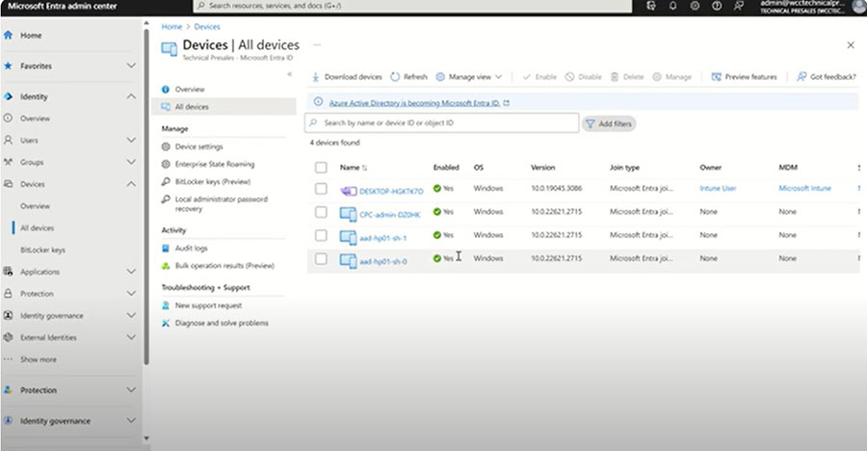Click the BitLocker keys (Preview) key icon
Viewport: 867px width, 451px height.
point(166,181)
